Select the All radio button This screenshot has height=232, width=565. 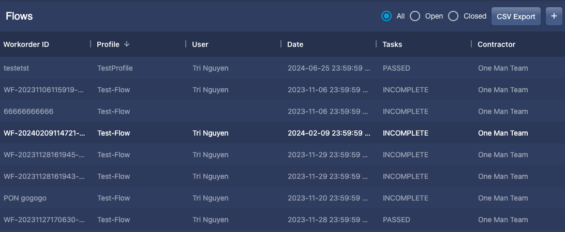(386, 16)
